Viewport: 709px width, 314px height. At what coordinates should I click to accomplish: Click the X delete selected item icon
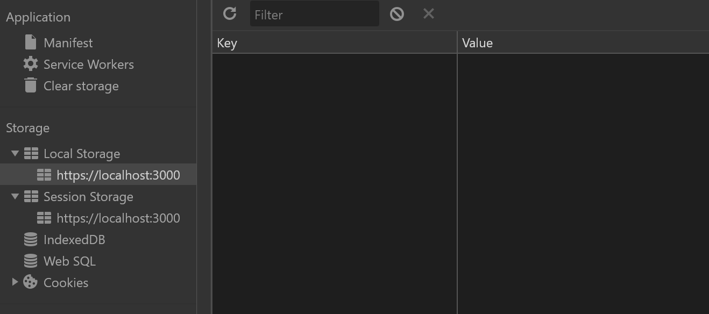tap(428, 14)
